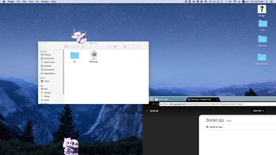Open the Apple menu
Viewport: 276px width, 155px height.
coord(4,2)
